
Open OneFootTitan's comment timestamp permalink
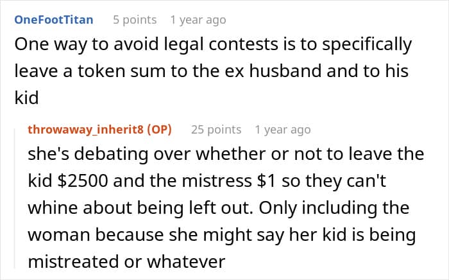198,19
